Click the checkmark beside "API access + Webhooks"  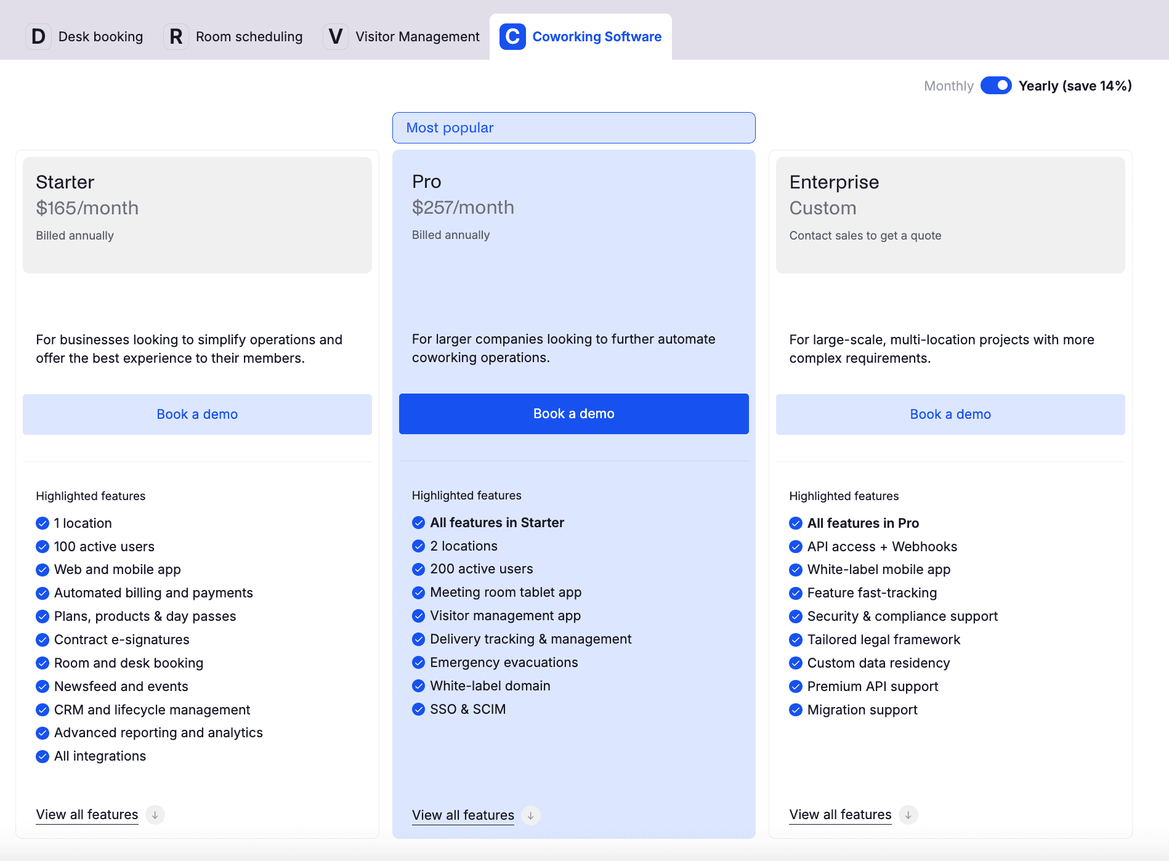point(795,546)
